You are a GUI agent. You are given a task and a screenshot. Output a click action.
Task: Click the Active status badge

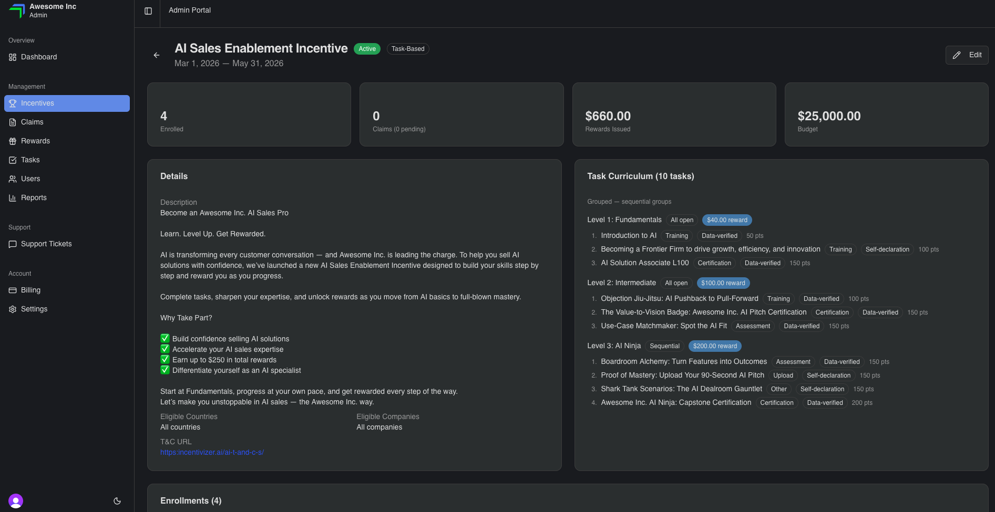(367, 49)
